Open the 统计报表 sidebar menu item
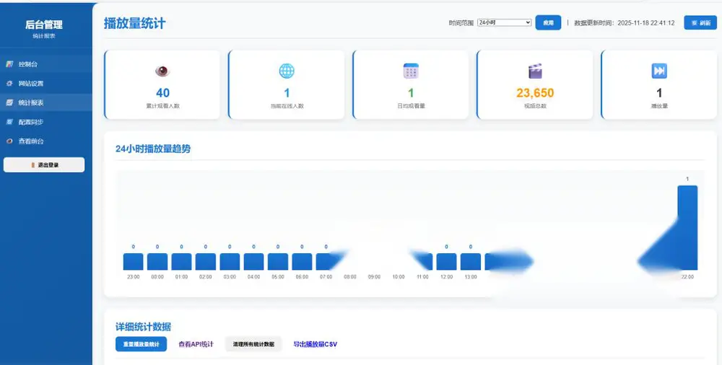Screen dimensions: 722x365 click(46, 102)
